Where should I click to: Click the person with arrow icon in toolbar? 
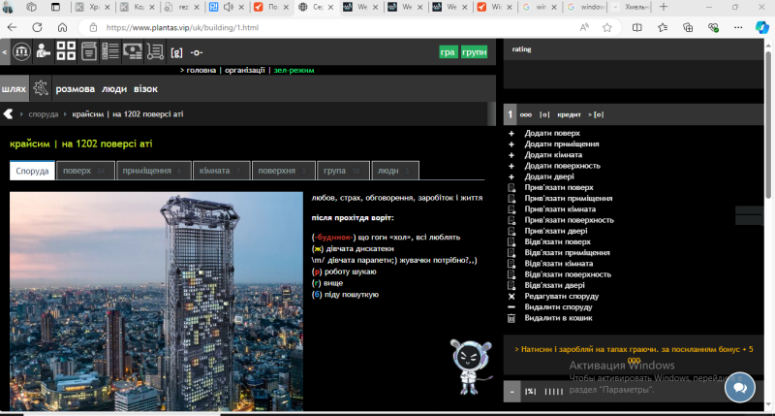point(43,51)
